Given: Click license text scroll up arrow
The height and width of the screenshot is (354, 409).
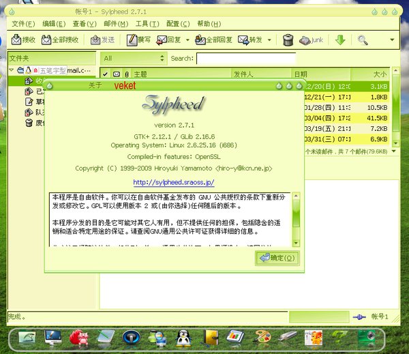Looking at the screenshot, I should tap(296, 196).
